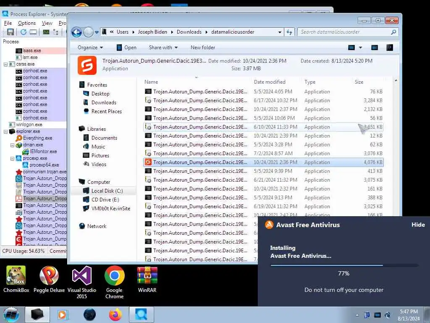Image resolution: width=430 pixels, height=323 pixels.
Task: Open Recent Places in the sidebar
Action: click(106, 111)
